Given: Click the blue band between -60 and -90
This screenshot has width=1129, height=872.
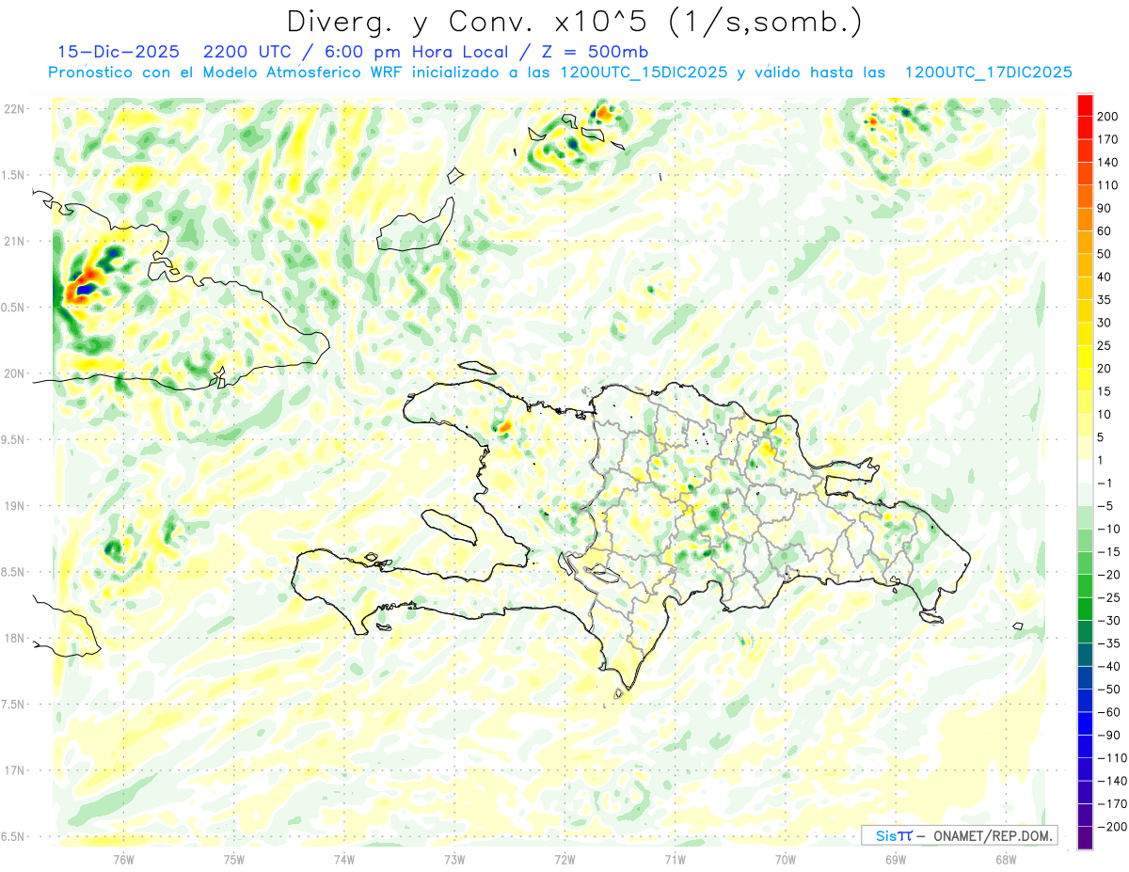Looking at the screenshot, I should click(x=1085, y=724).
